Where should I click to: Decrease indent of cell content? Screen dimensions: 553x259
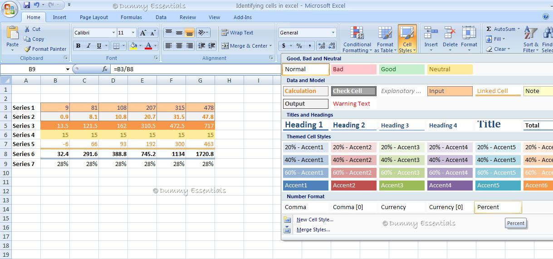click(201, 46)
